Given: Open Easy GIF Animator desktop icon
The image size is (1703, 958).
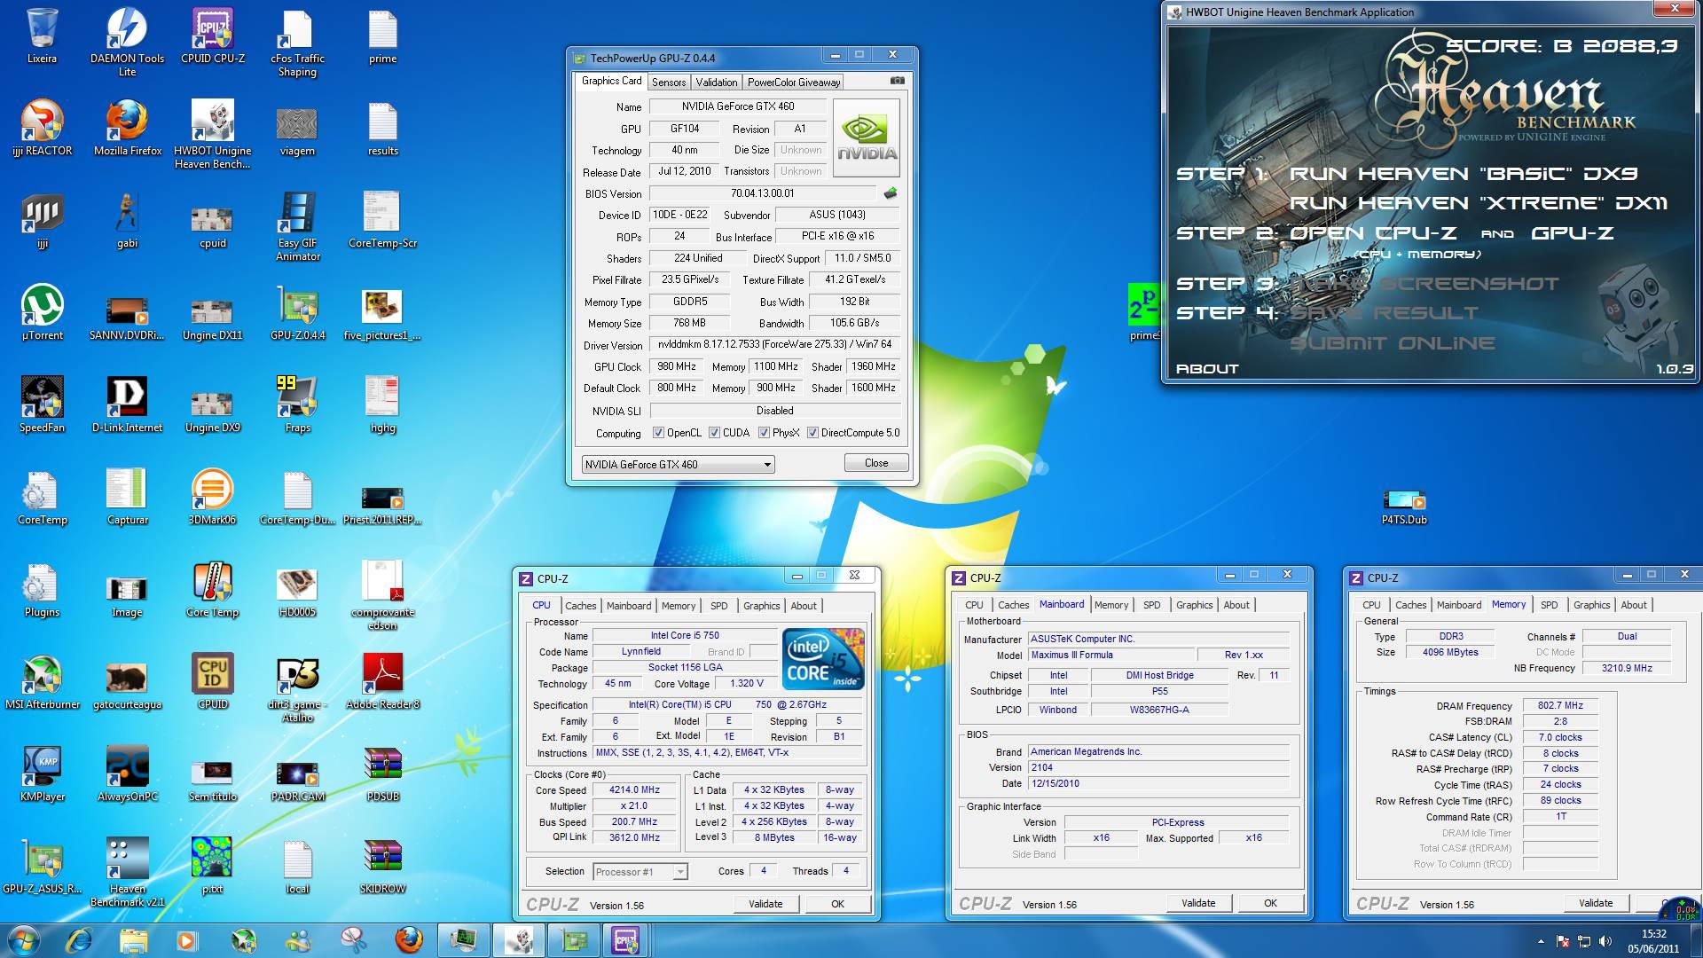Looking at the screenshot, I should pyautogui.click(x=297, y=226).
